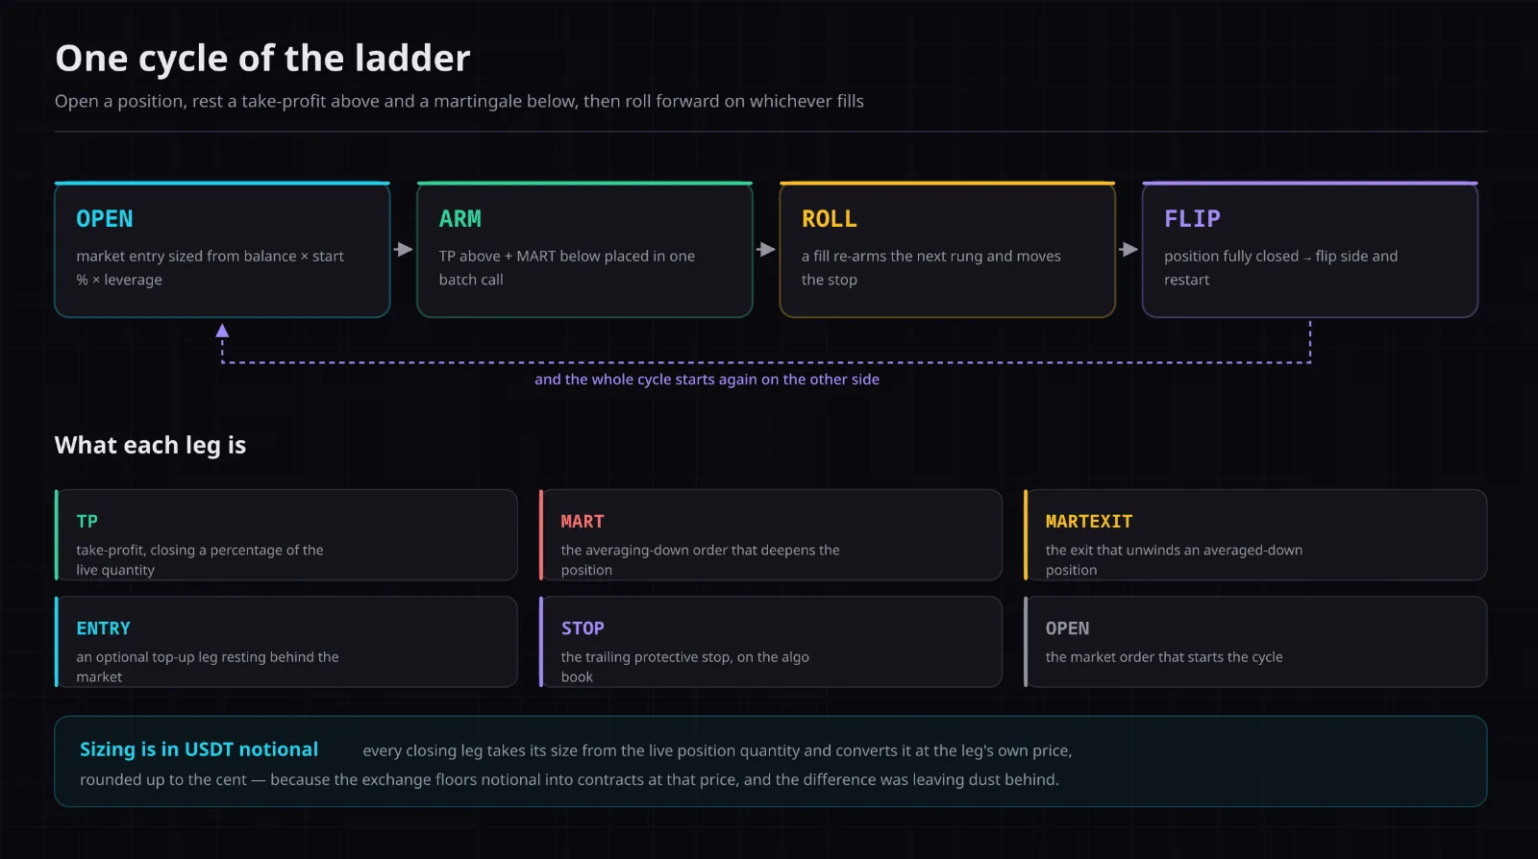1538x859 pixels.
Task: Click the ARM step card
Action: tap(584, 250)
